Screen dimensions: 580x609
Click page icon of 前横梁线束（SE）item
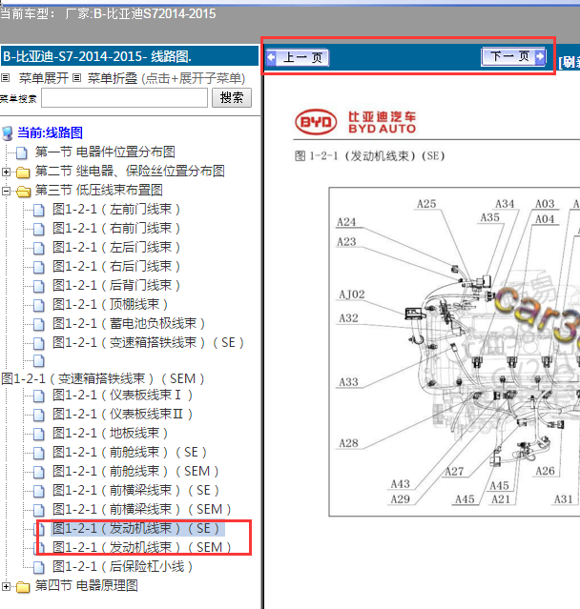39,492
